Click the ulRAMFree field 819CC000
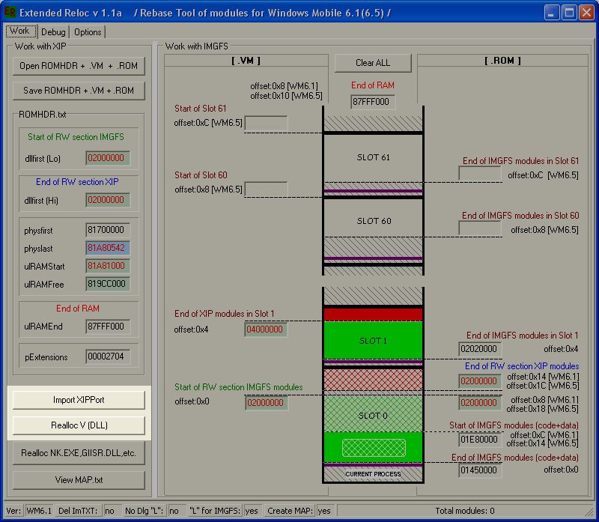The width and height of the screenshot is (599, 522). pos(108,284)
